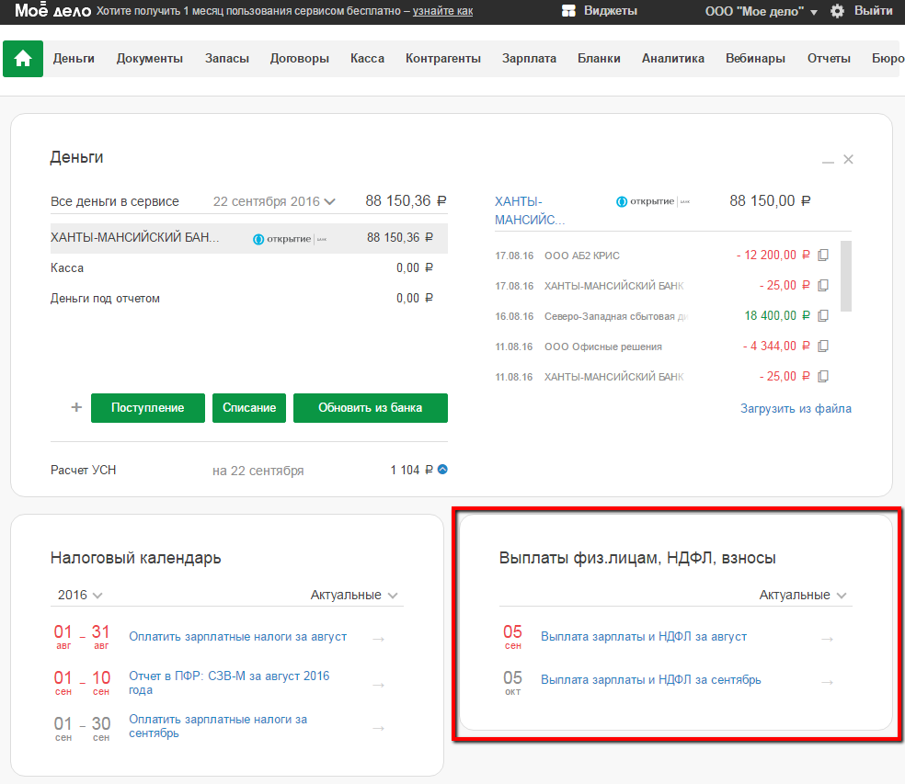Go to the Зарплата menu section
905x784 pixels.
529,58
